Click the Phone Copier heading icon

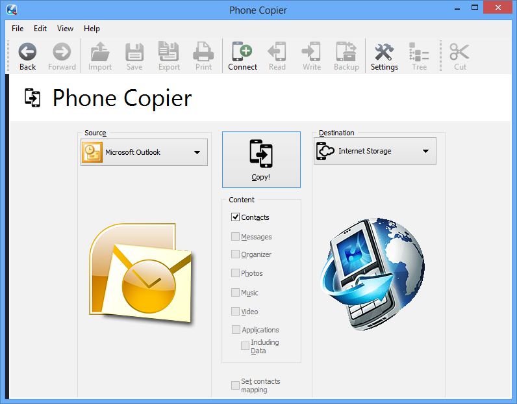(32, 98)
